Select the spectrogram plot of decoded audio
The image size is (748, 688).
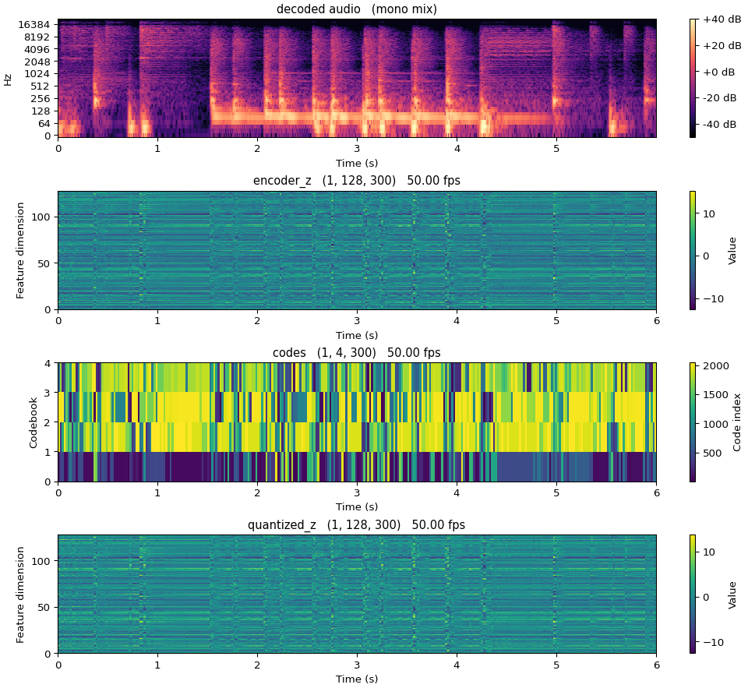click(358, 78)
